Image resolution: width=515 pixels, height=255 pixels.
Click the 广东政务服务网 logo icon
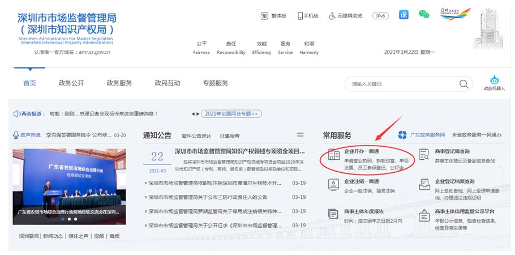tap(402, 135)
